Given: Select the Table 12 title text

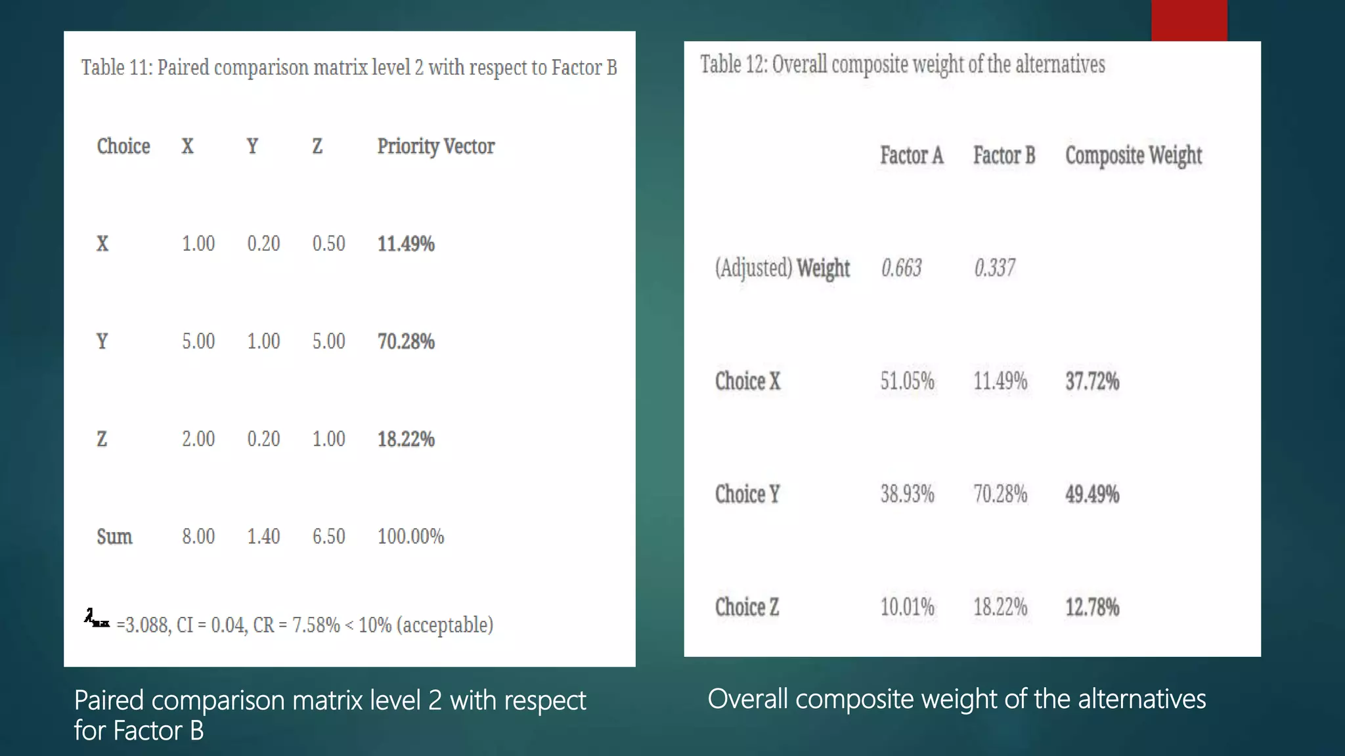Looking at the screenshot, I should tap(902, 65).
